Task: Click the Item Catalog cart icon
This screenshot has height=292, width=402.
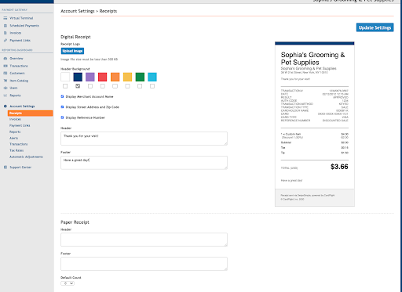Action: (x=5, y=81)
